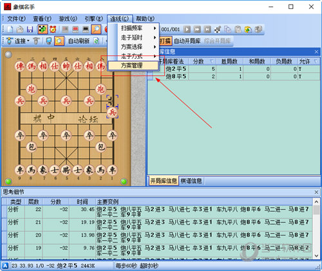Click the yellow folder import icon
Screen dimensions: 322x271
248,30
